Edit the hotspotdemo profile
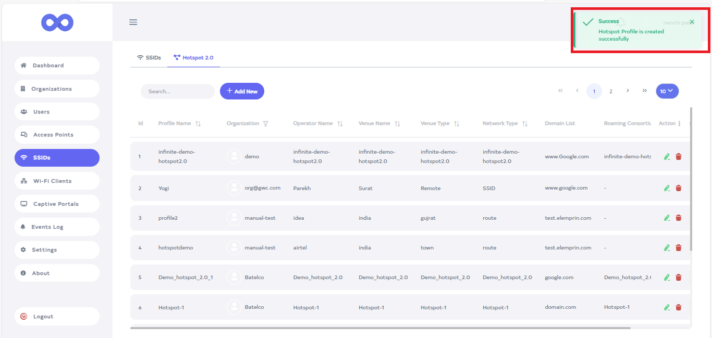The width and height of the screenshot is (712, 338). (x=667, y=248)
